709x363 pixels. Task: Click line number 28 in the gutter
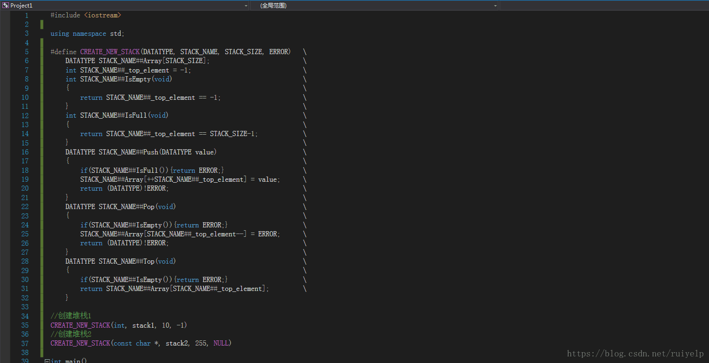pos(25,261)
